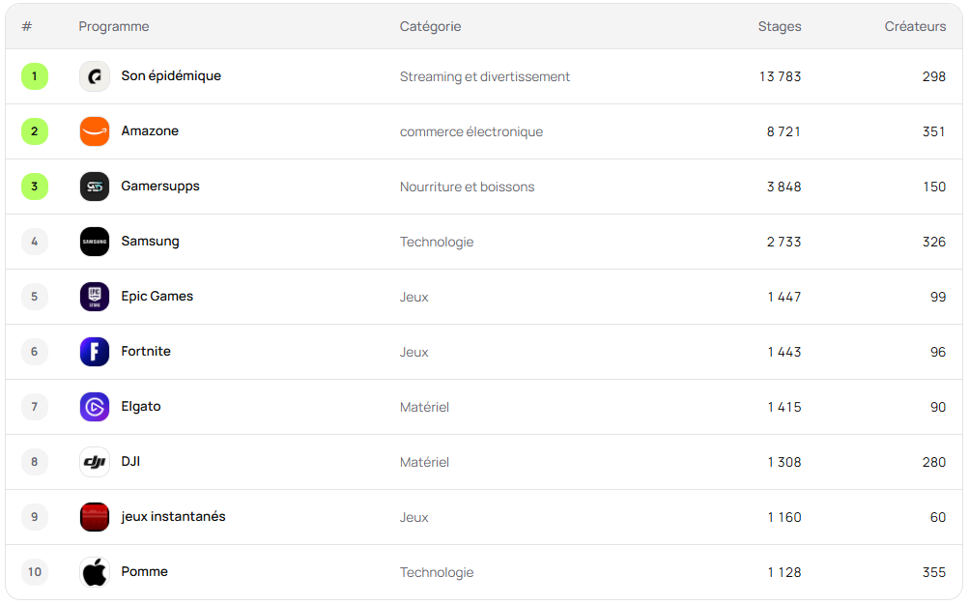969x604 pixels.
Task: Click the 1 443 stages value
Action: pos(784,352)
